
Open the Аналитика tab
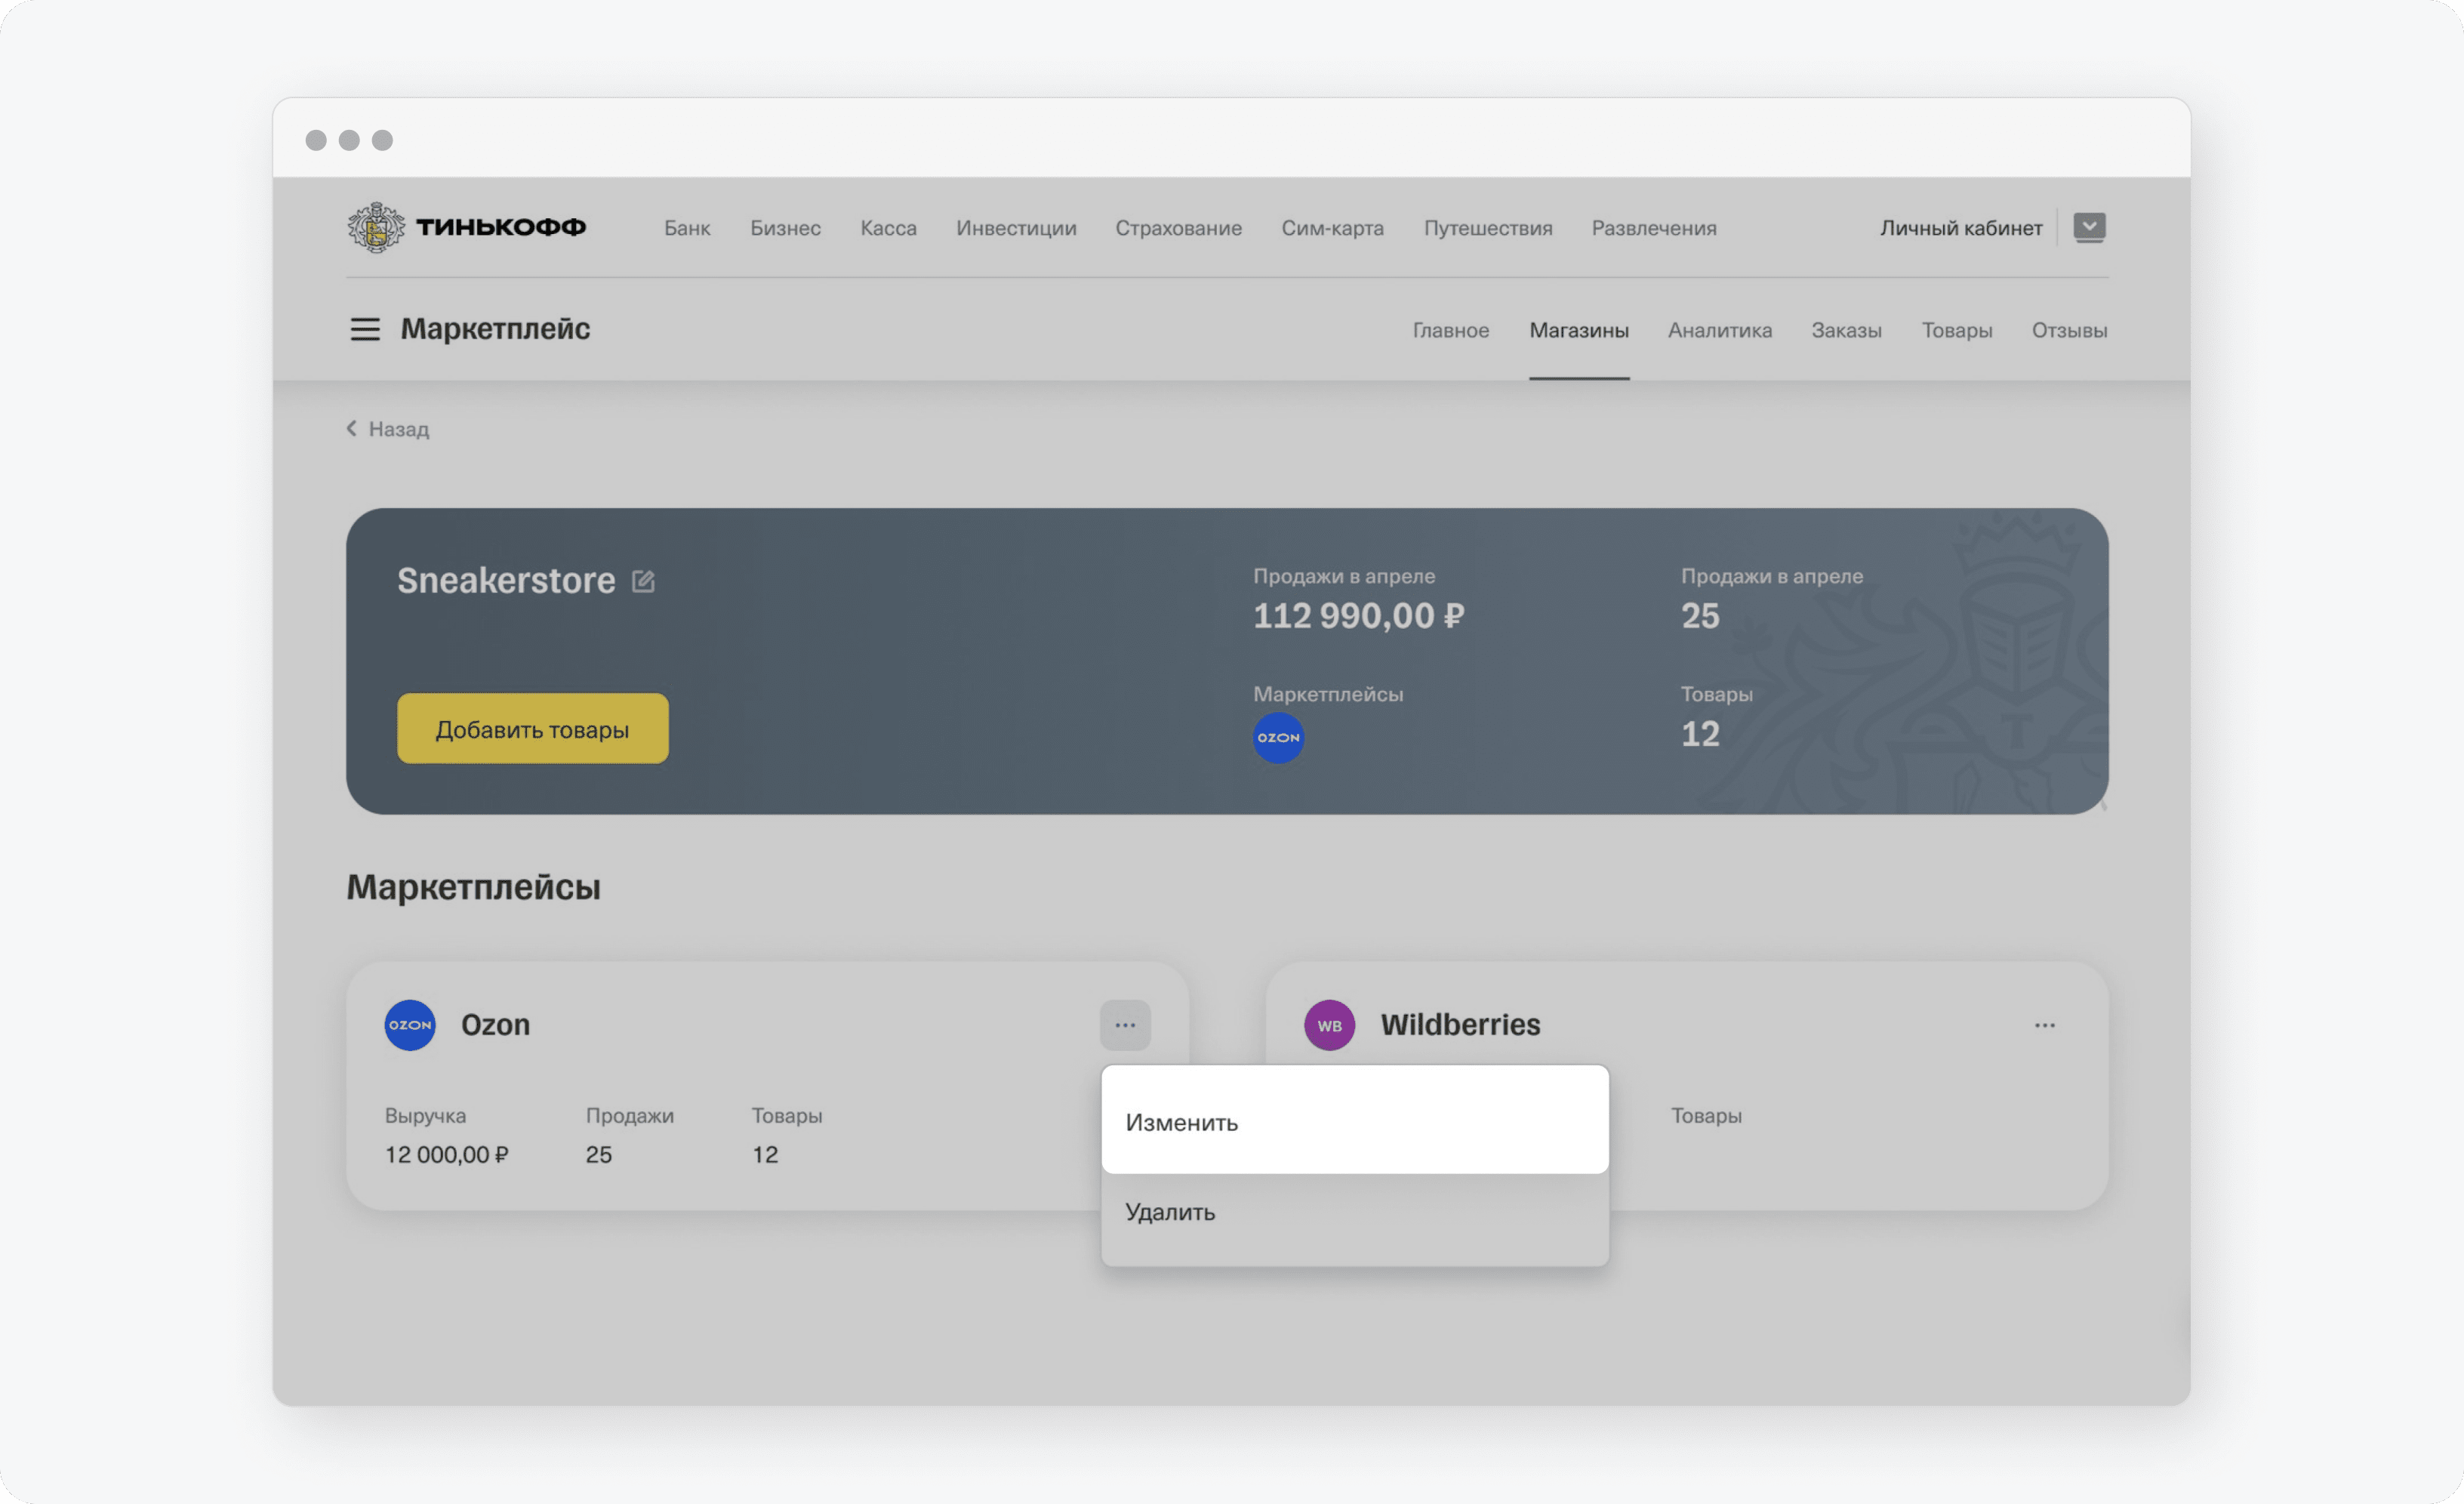1719,330
